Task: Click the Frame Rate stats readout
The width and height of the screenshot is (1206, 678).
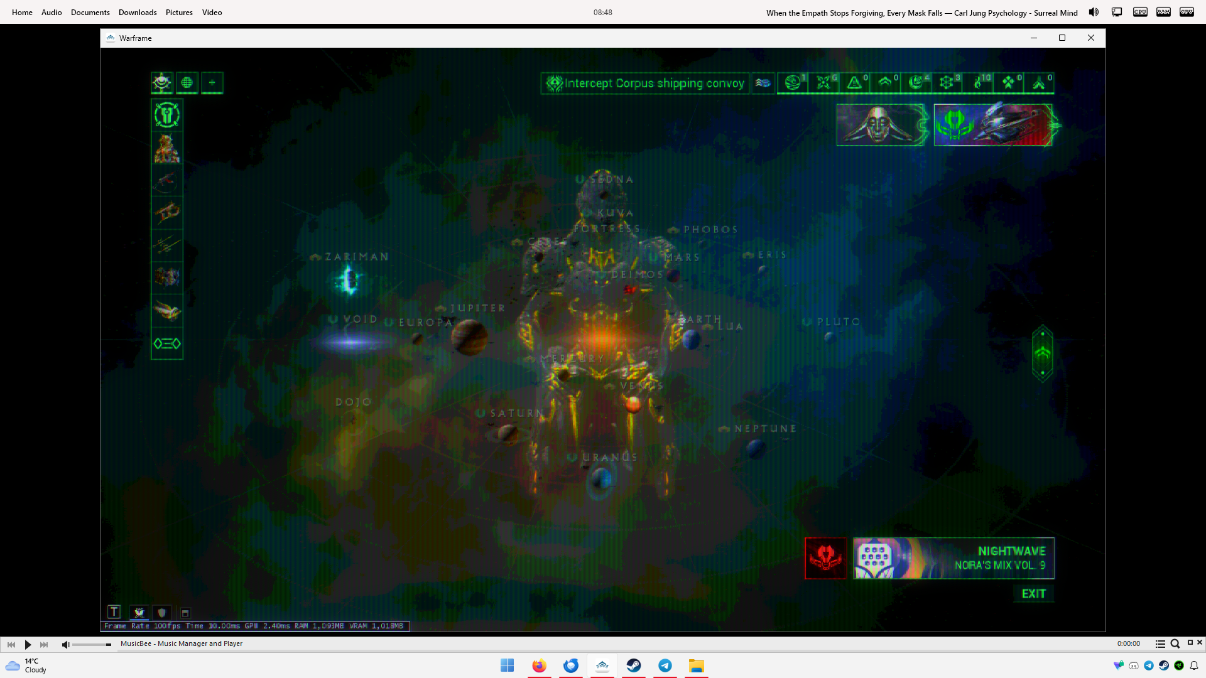Action: [254, 626]
